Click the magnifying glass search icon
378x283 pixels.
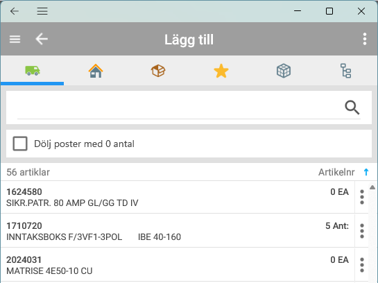coord(352,108)
